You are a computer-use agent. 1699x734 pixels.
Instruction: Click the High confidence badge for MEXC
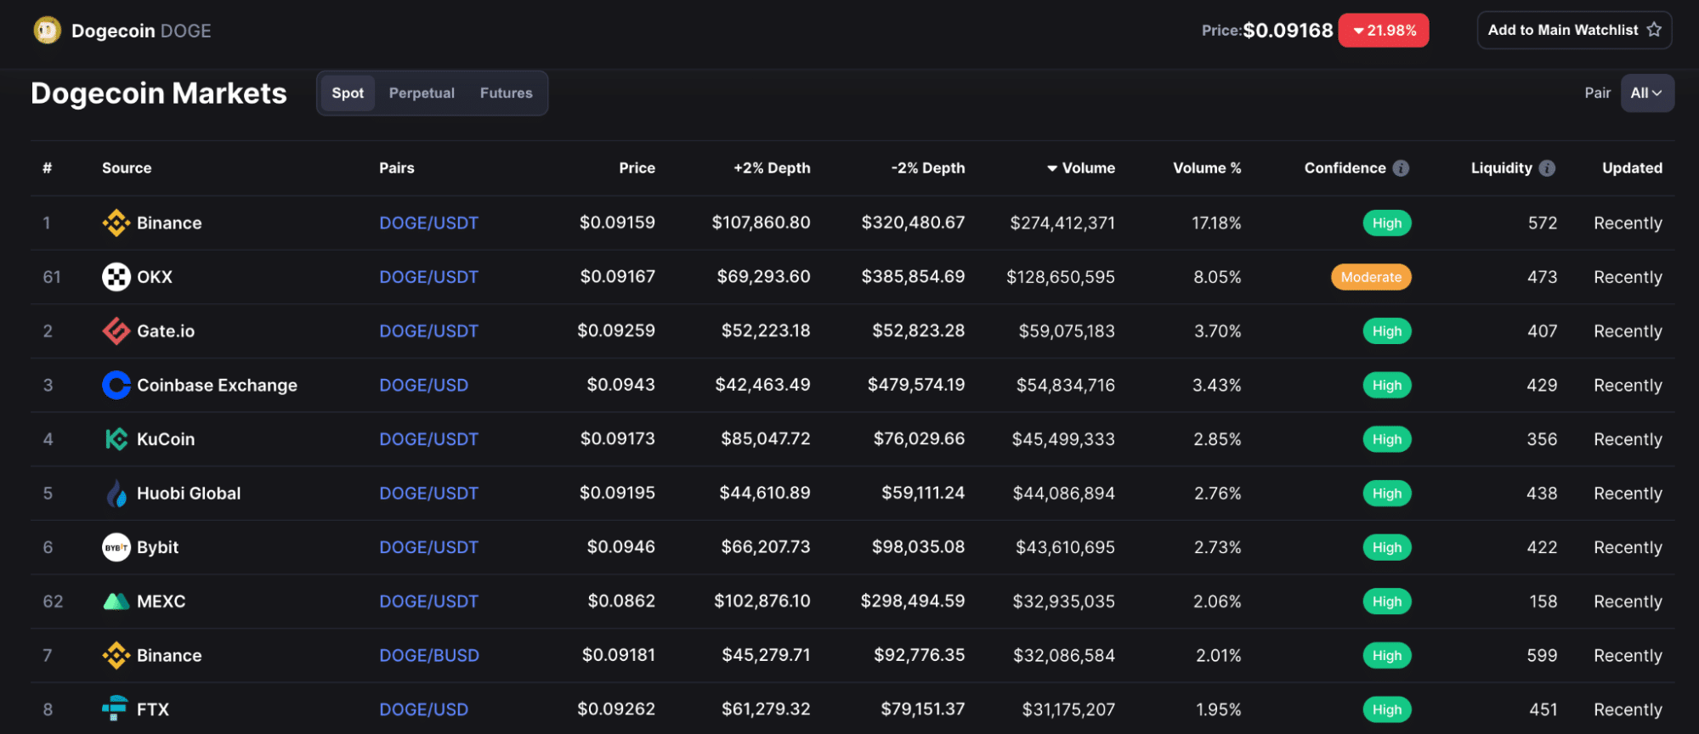point(1387,601)
